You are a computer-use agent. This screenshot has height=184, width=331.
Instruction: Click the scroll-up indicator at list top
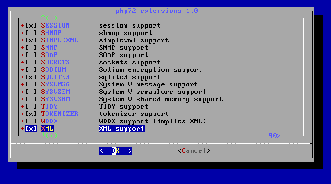click(x=49, y=17)
